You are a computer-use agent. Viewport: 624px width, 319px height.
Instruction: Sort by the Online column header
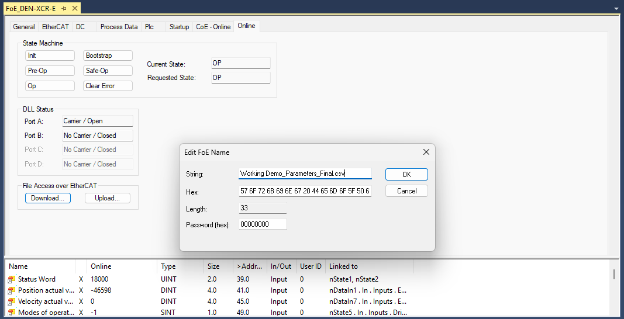122,266
